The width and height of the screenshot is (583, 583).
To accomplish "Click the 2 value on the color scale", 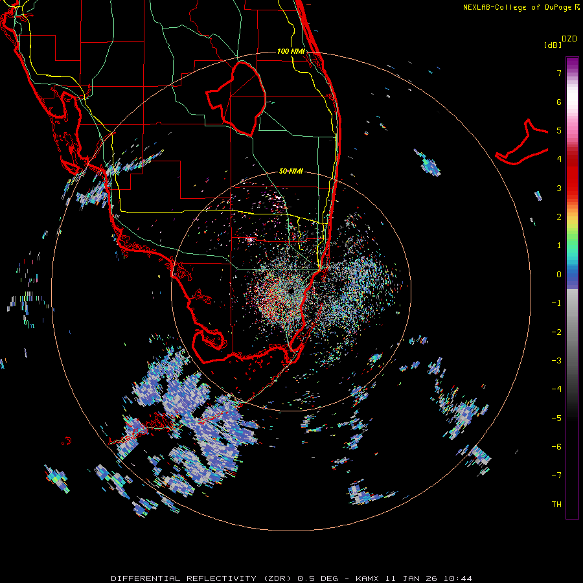I will (x=559, y=217).
